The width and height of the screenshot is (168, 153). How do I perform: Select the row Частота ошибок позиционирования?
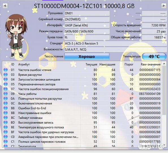pos(82,89)
